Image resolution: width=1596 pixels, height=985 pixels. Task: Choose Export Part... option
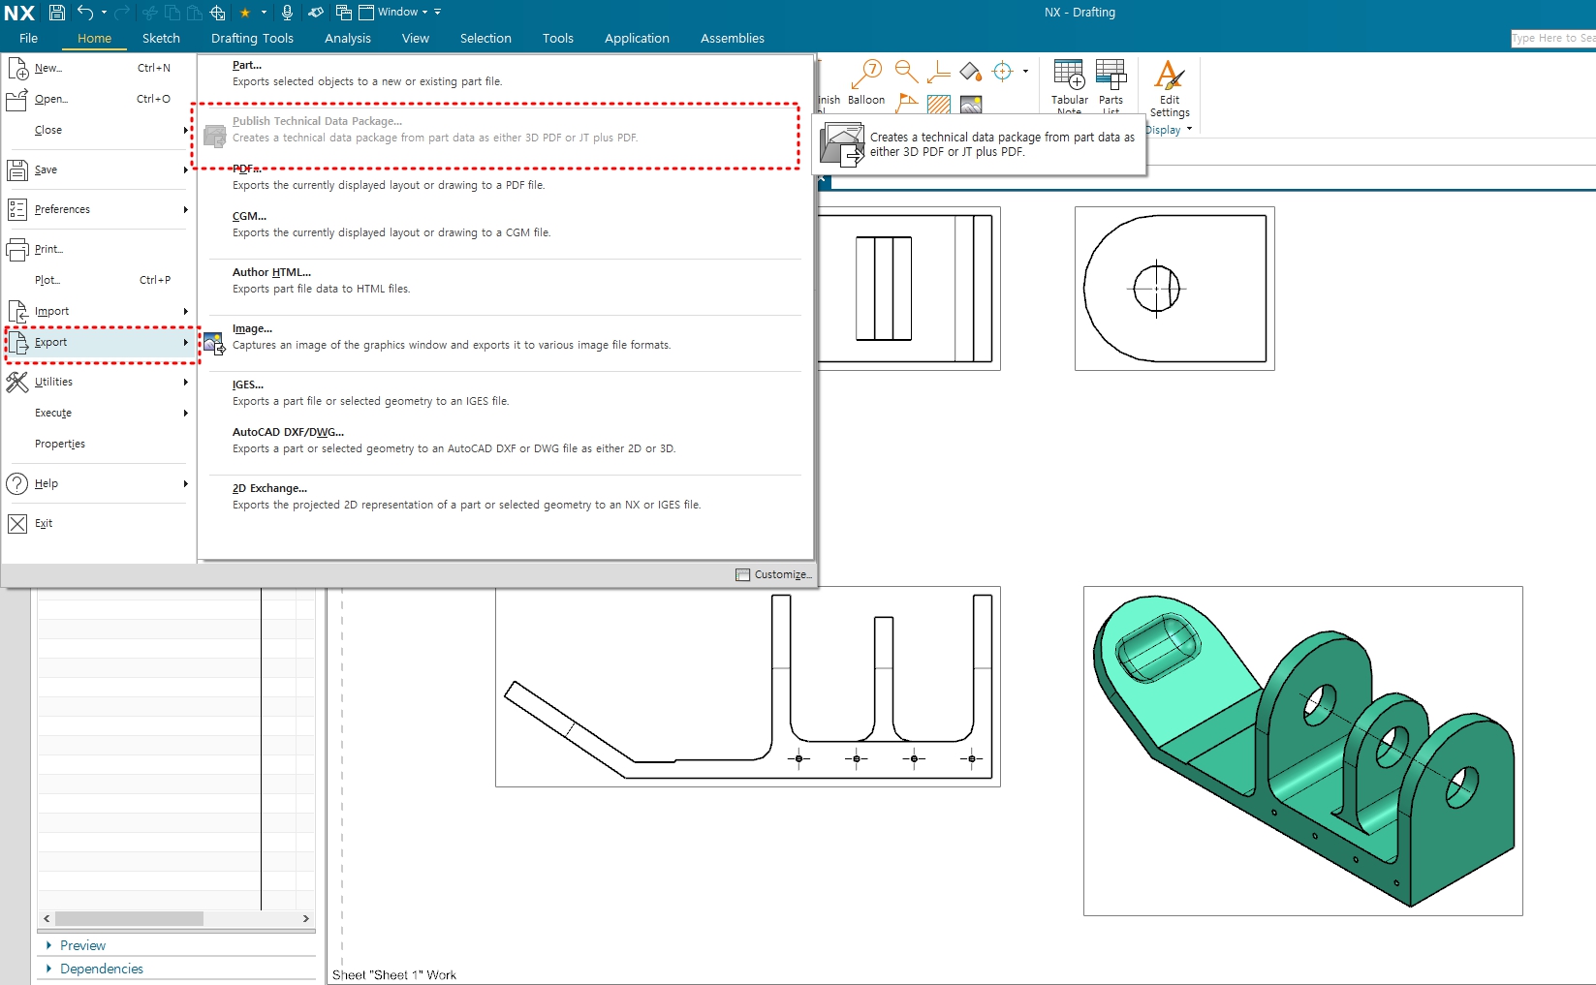[504, 74]
